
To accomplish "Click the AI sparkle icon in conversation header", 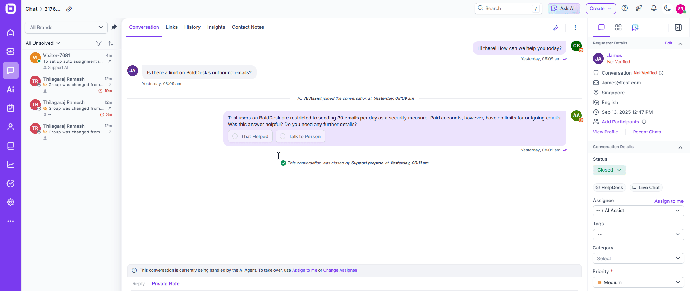I will click(x=556, y=28).
